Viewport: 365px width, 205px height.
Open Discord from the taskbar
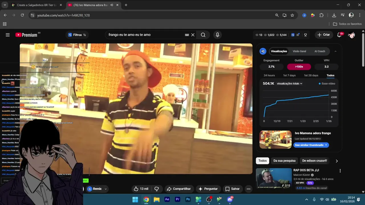(230, 199)
